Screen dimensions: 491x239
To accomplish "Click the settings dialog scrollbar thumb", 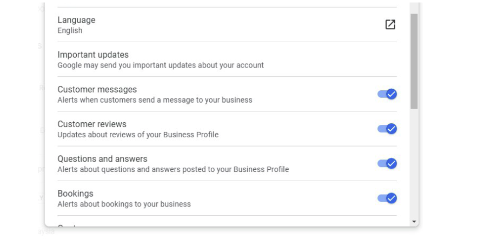I will coord(414,59).
